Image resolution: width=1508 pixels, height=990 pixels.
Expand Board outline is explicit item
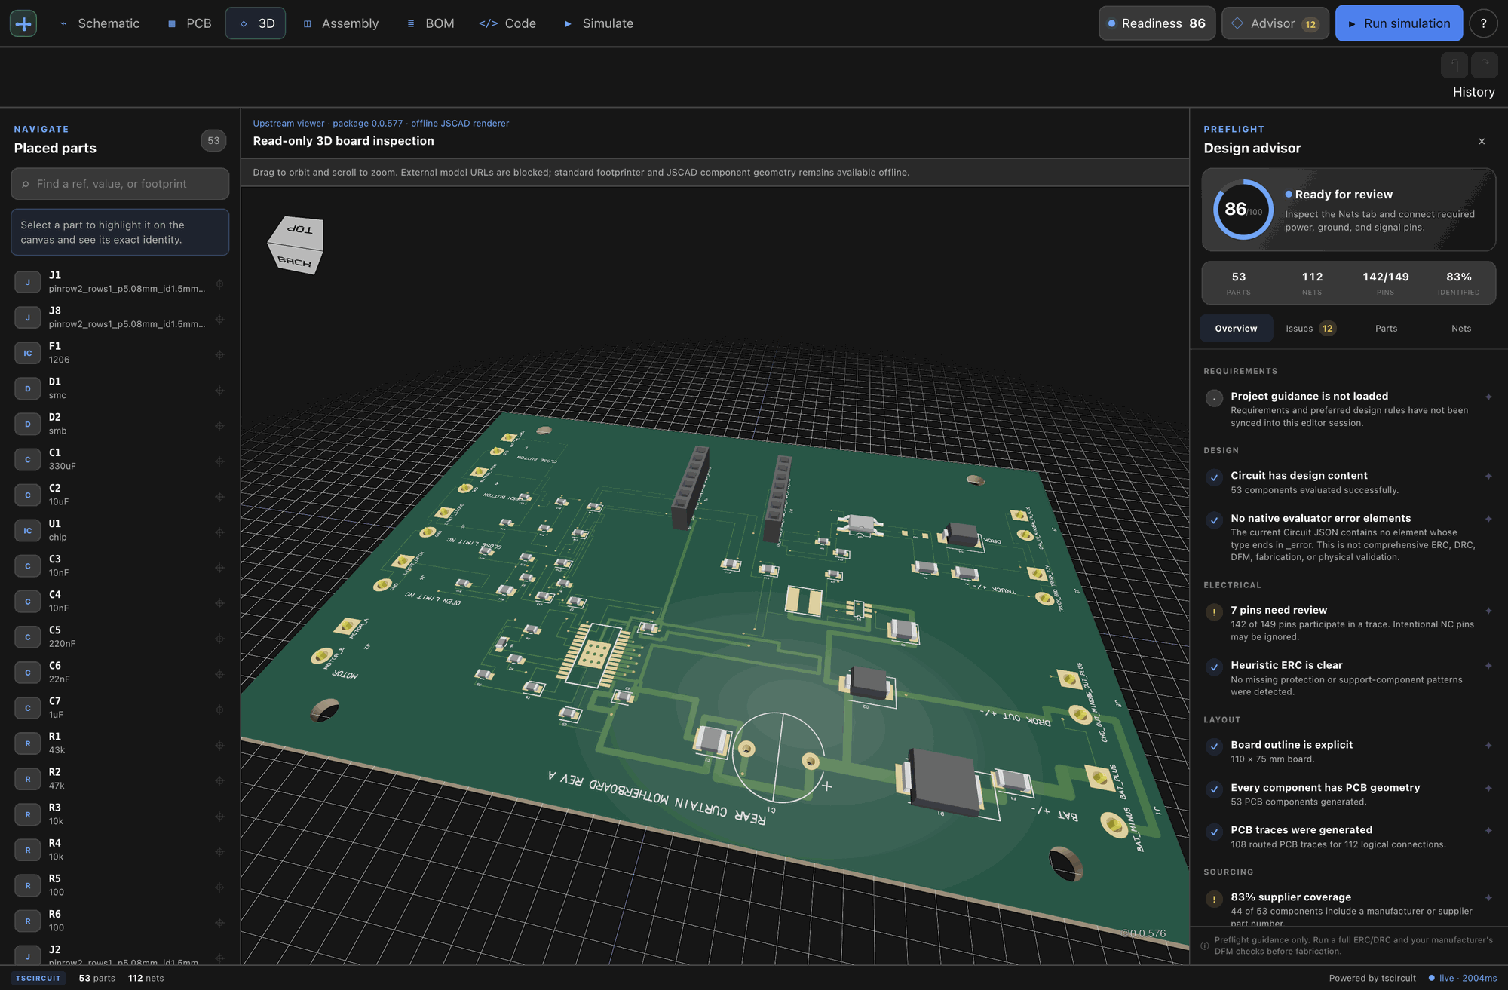[1349, 751]
